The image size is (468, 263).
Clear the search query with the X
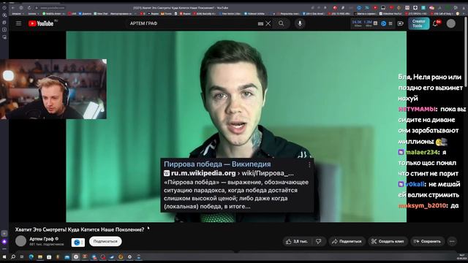(268, 23)
